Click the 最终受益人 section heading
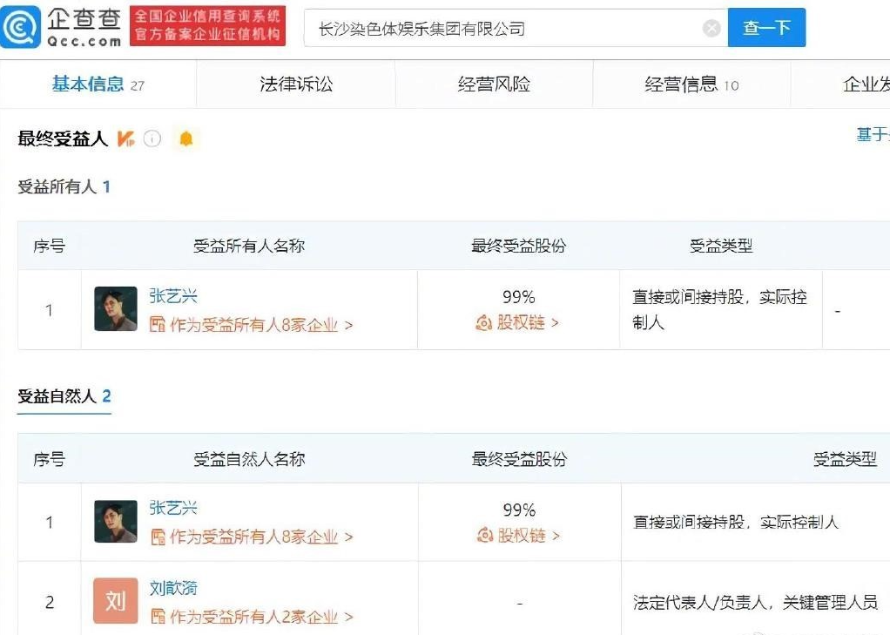The image size is (890, 635). coord(63,138)
